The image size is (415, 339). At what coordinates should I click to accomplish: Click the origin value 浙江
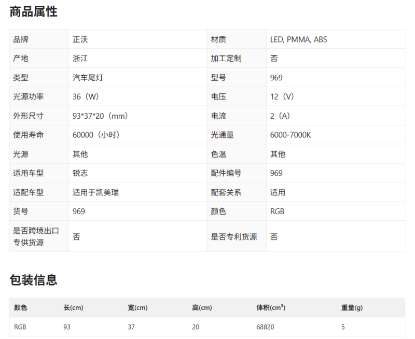click(80, 59)
